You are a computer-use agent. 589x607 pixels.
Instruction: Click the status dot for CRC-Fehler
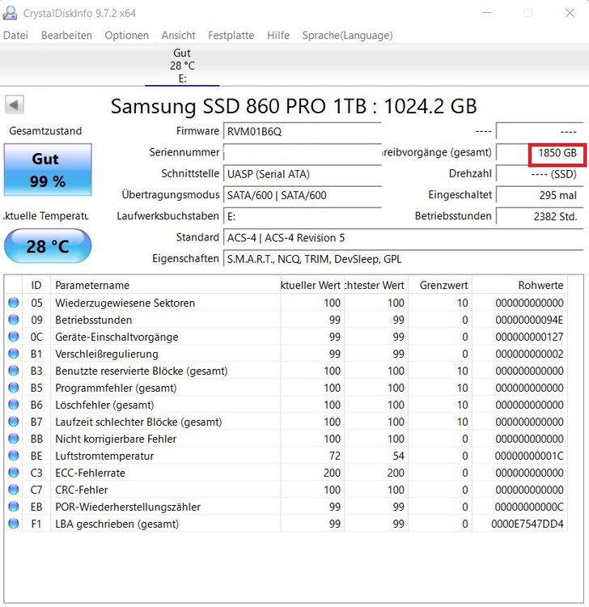[14, 490]
